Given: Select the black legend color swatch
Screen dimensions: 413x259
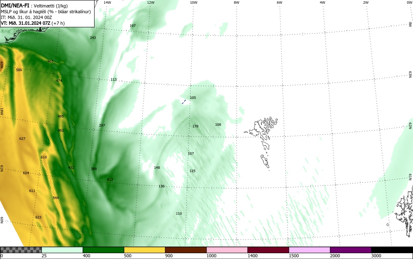Looking at the screenshot, I should click(392, 250).
